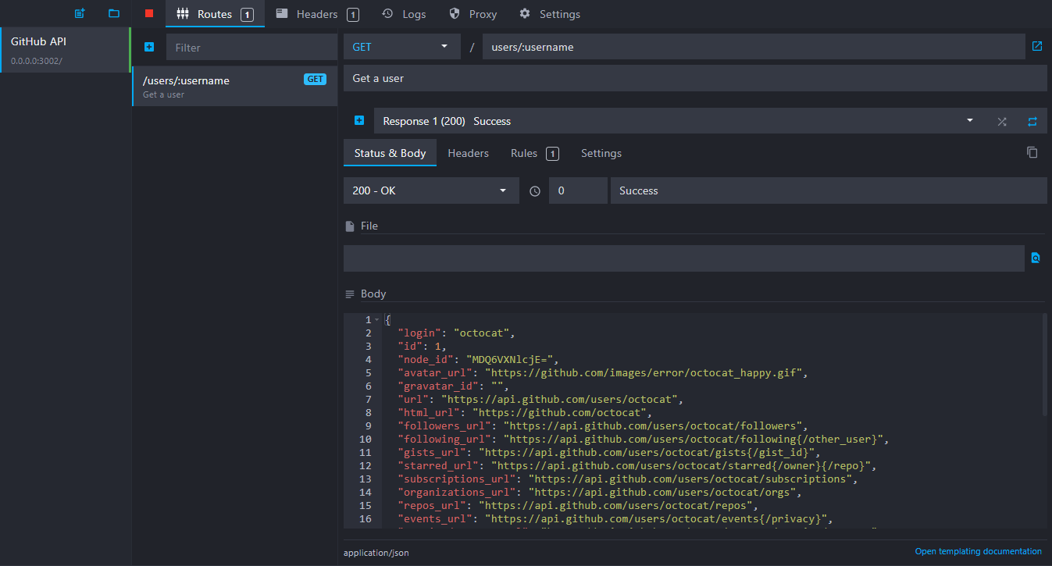
Task: Click the routes Filter field
Action: tap(251, 48)
